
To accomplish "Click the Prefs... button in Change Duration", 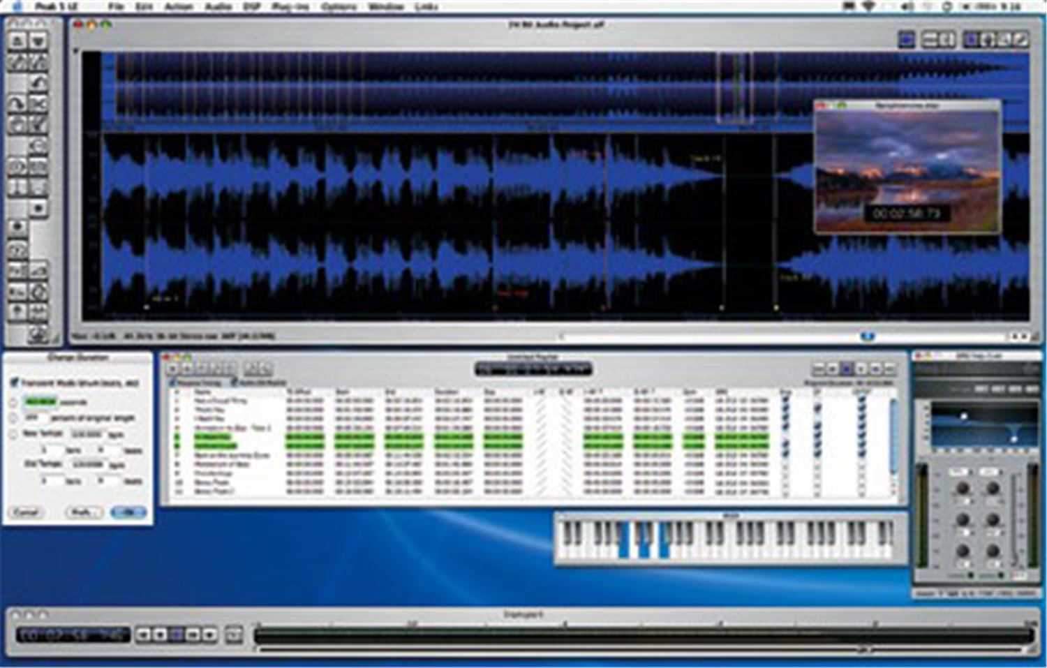I will click(x=83, y=512).
